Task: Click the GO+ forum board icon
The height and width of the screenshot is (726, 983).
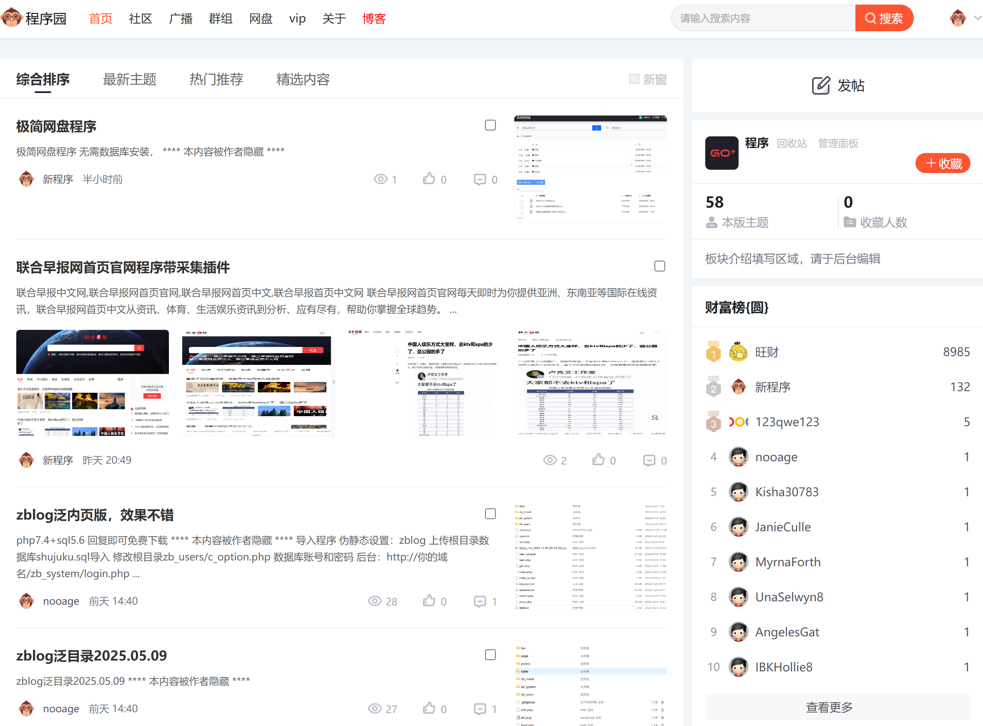Action: click(721, 153)
